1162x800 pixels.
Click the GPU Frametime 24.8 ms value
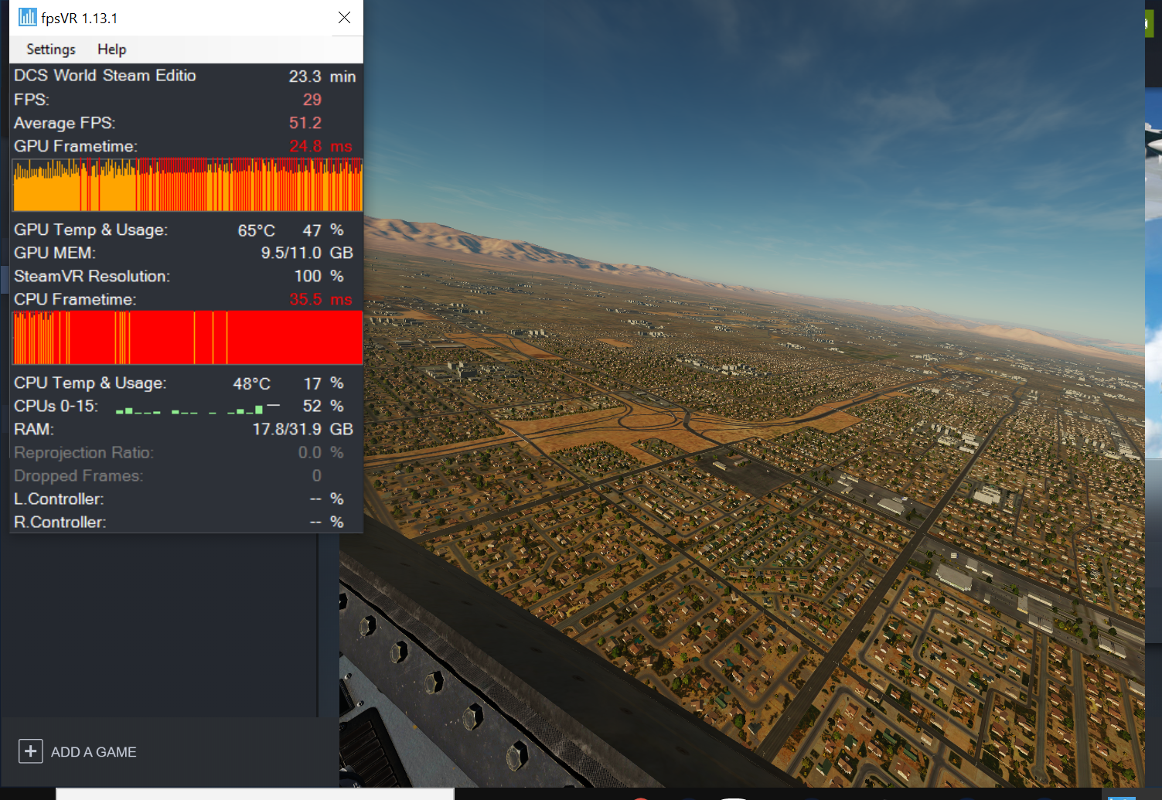(x=321, y=146)
